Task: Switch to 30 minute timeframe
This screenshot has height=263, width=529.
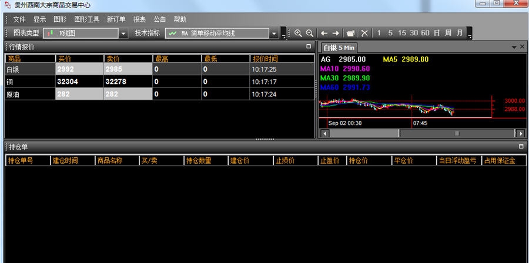Action: (x=414, y=33)
